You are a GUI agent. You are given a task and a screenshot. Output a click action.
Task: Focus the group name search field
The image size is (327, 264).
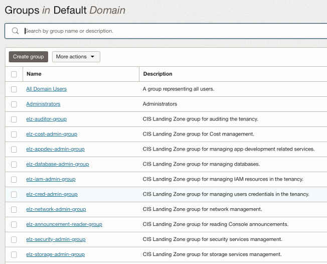click(x=171, y=31)
